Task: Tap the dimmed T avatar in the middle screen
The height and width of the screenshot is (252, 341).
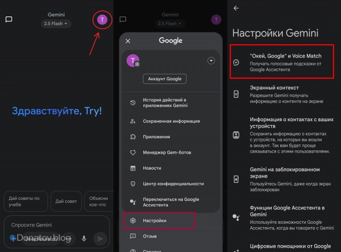Action: pos(216,20)
